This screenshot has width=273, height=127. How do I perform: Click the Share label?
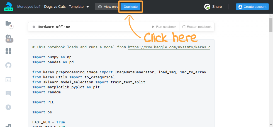pyautogui.click(x=217, y=7)
